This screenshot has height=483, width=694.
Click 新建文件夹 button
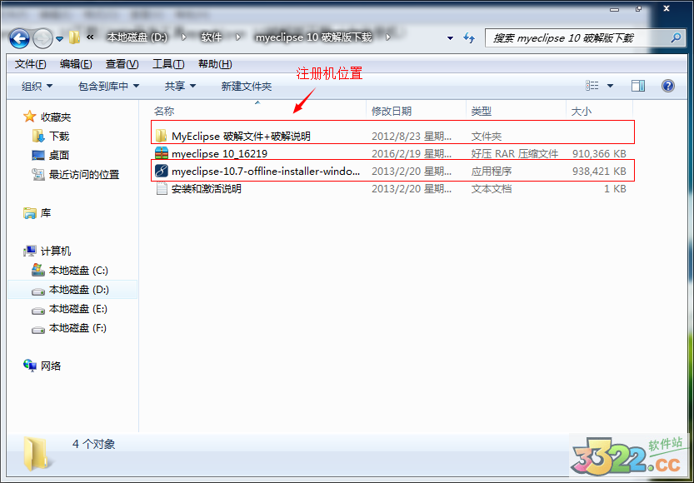[247, 87]
